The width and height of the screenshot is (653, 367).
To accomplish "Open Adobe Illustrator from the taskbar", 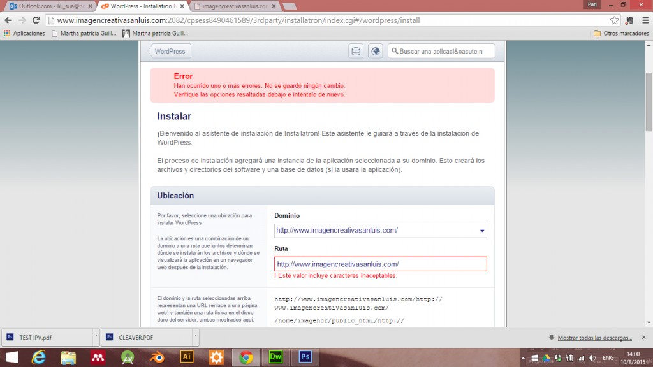I will point(187,357).
